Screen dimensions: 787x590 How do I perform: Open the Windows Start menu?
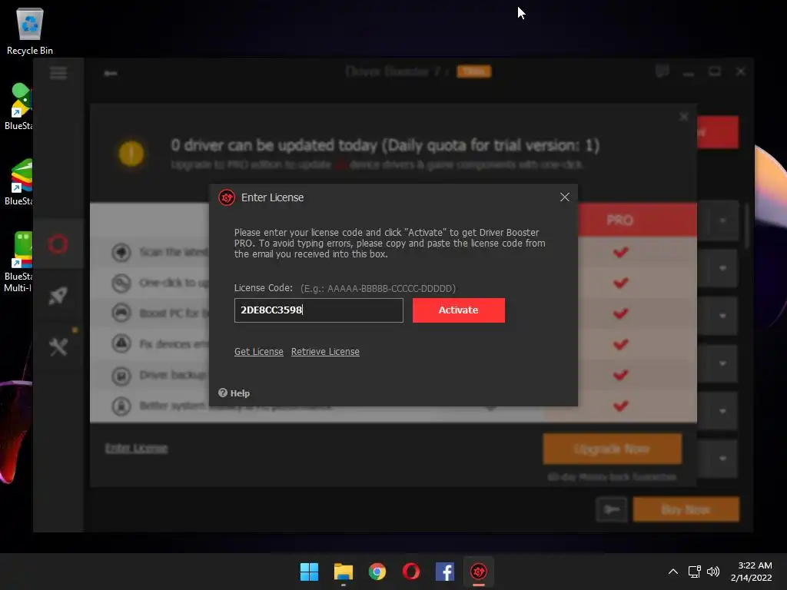(x=309, y=572)
